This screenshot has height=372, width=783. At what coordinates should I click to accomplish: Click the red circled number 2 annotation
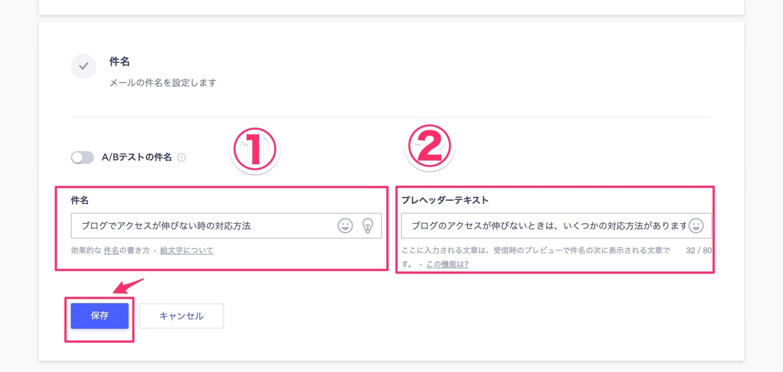[429, 147]
